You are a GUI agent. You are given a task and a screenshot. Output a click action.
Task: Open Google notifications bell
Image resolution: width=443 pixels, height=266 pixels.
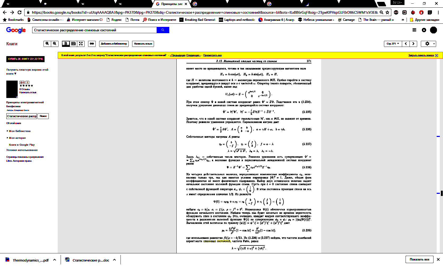tap(424, 30)
